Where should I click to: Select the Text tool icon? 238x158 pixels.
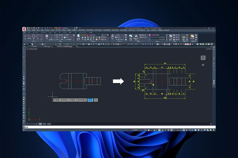tap(112, 36)
